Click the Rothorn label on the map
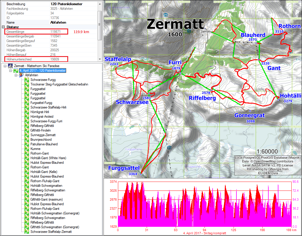 pos(289,26)
